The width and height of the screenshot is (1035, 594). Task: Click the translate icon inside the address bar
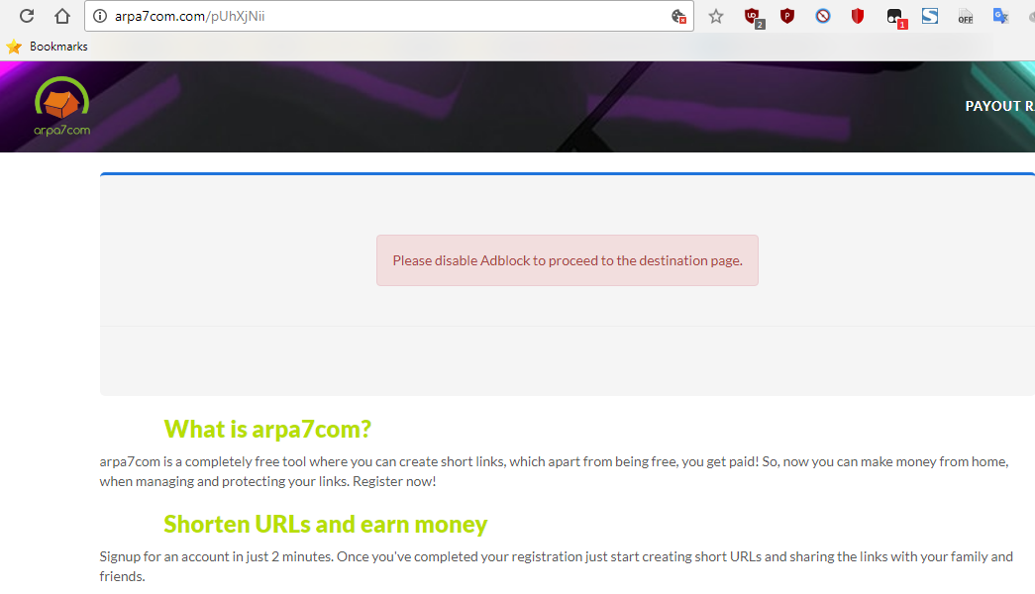tap(677, 16)
